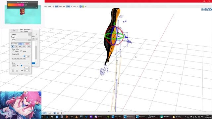Image resolution: width=212 pixels, height=119 pixels.
Task: Click the G toolbar item
Action: [72, 7]
